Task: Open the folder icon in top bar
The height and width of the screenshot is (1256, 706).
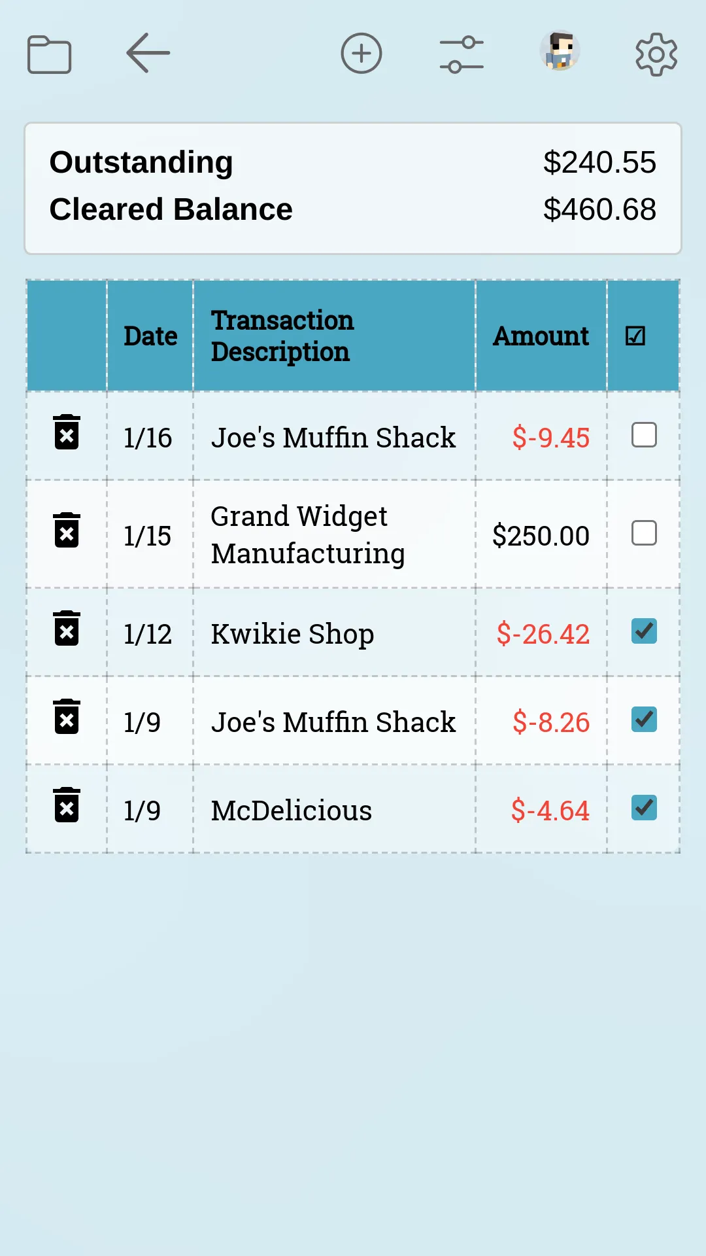Action: 49,54
